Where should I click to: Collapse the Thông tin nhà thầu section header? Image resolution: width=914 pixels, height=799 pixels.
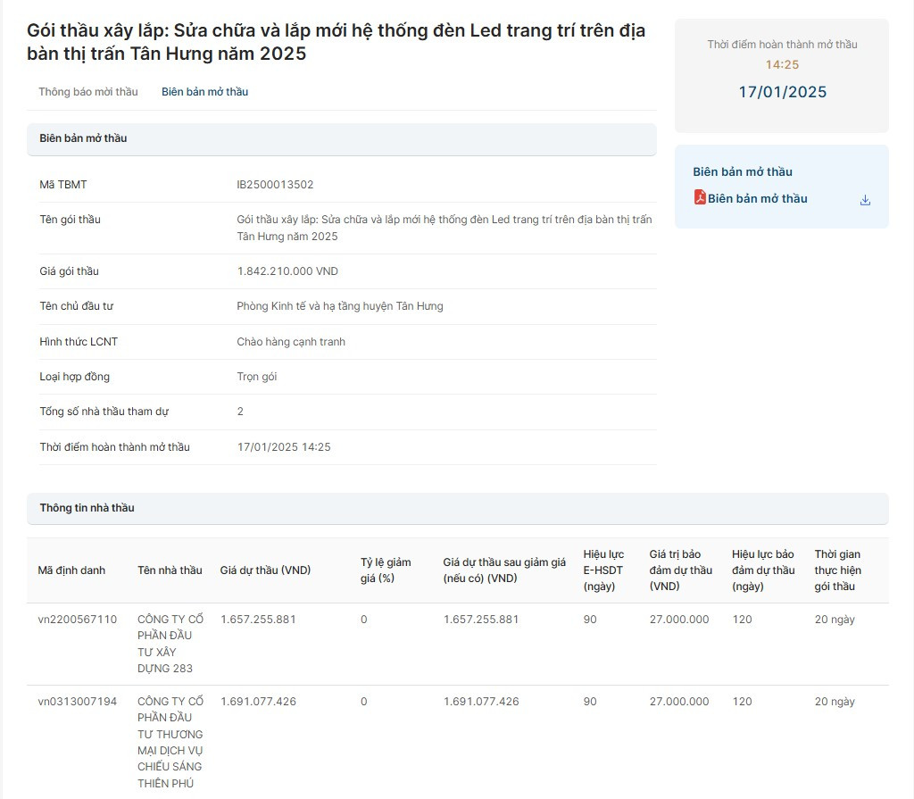point(87,508)
